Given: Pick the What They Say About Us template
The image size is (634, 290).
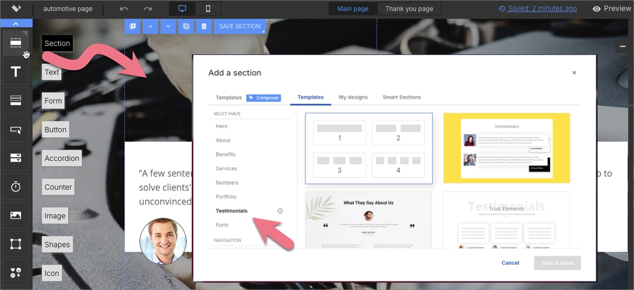Looking at the screenshot, I should pyautogui.click(x=369, y=220).
